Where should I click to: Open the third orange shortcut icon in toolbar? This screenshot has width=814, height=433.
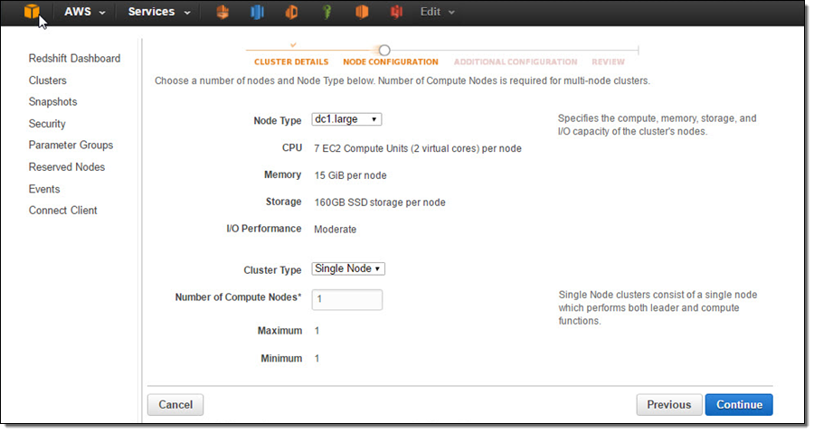pyautogui.click(x=292, y=12)
